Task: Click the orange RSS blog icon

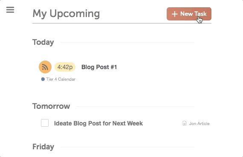Action: coord(45,67)
